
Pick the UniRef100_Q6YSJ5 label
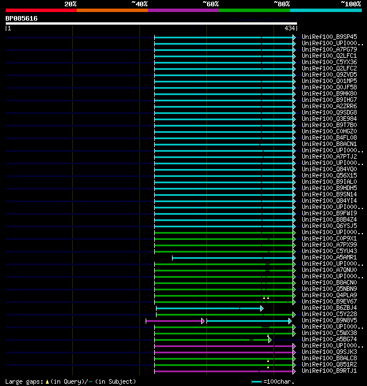pos(329,226)
